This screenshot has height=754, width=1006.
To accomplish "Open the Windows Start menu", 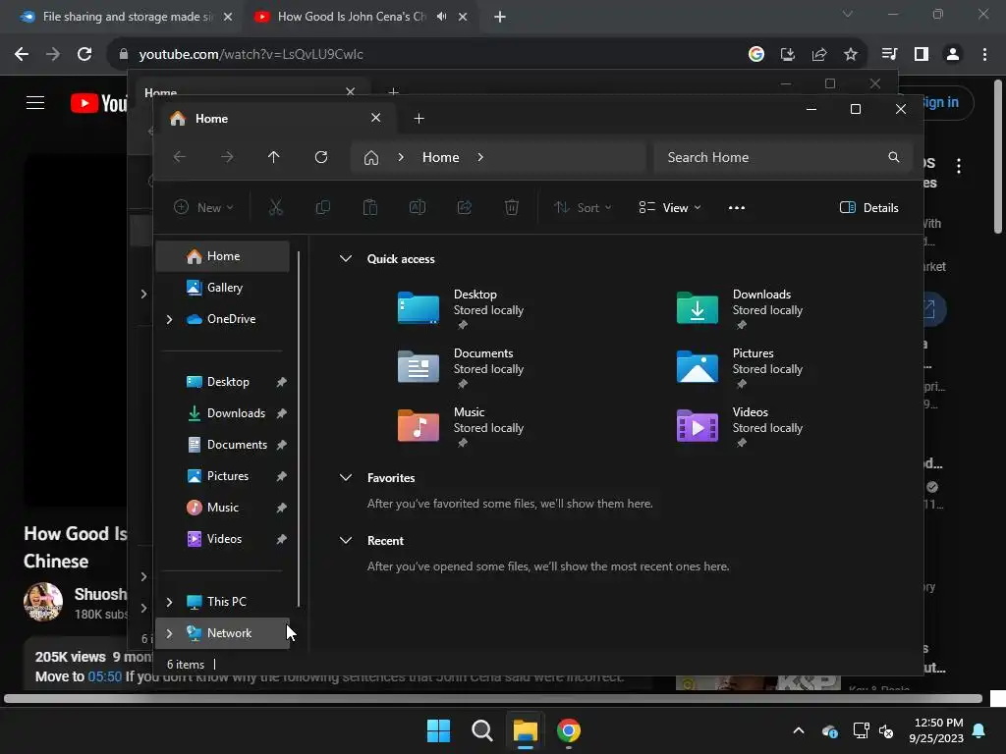I will [439, 730].
